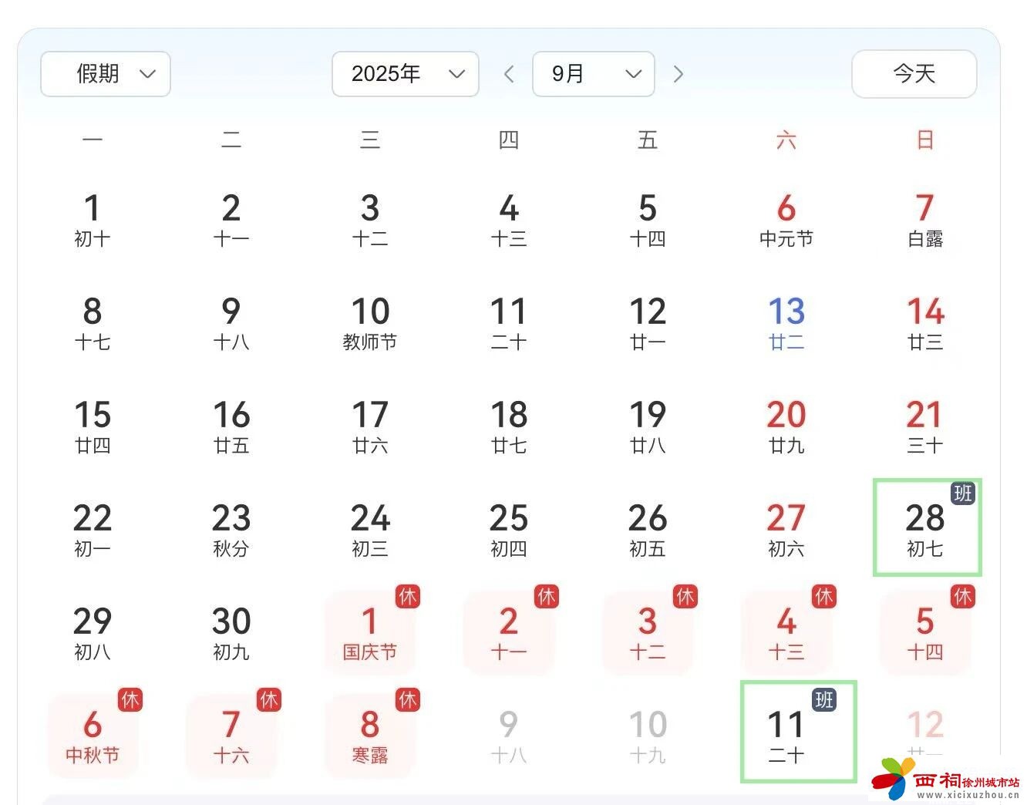Open the 2025年 year dropdown

(x=405, y=74)
